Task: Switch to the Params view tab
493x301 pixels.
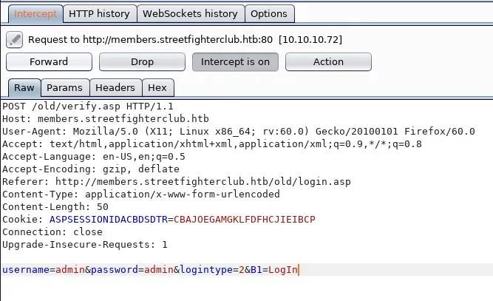Action: pyautogui.click(x=64, y=88)
